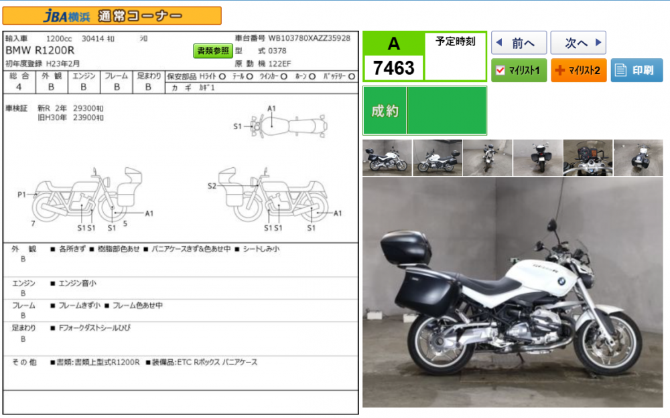Open the rear view pannier thumbnail
Image resolution: width=670 pixels, height=418 pixels.
(538, 157)
